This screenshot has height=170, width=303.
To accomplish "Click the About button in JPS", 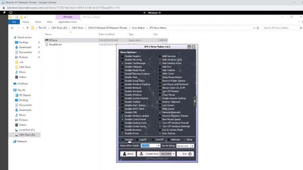I will (x=128, y=154).
